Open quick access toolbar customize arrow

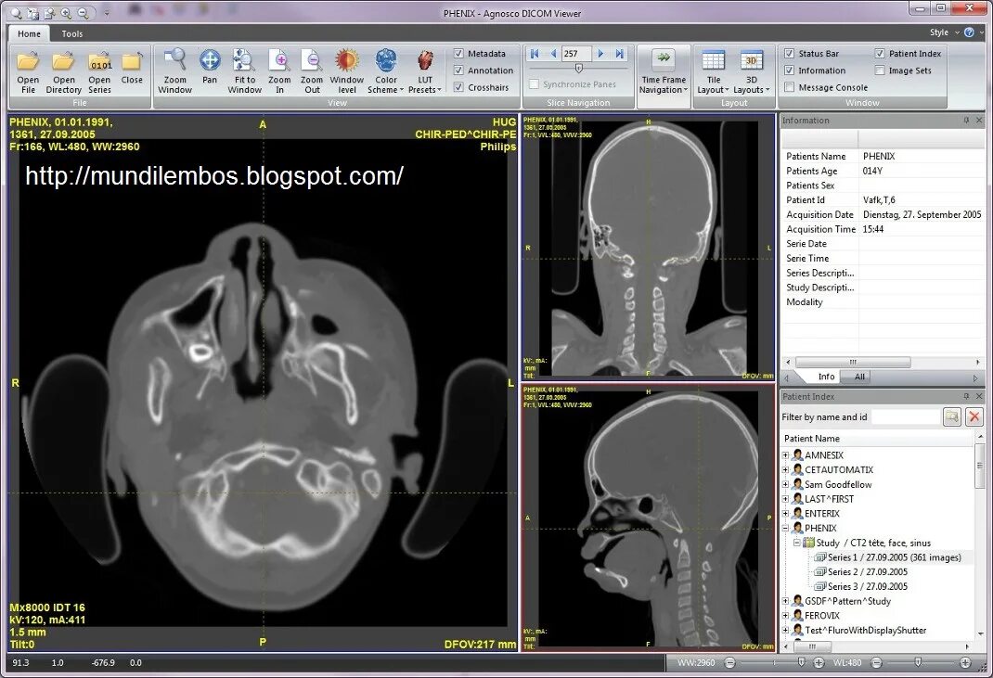[x=107, y=12]
